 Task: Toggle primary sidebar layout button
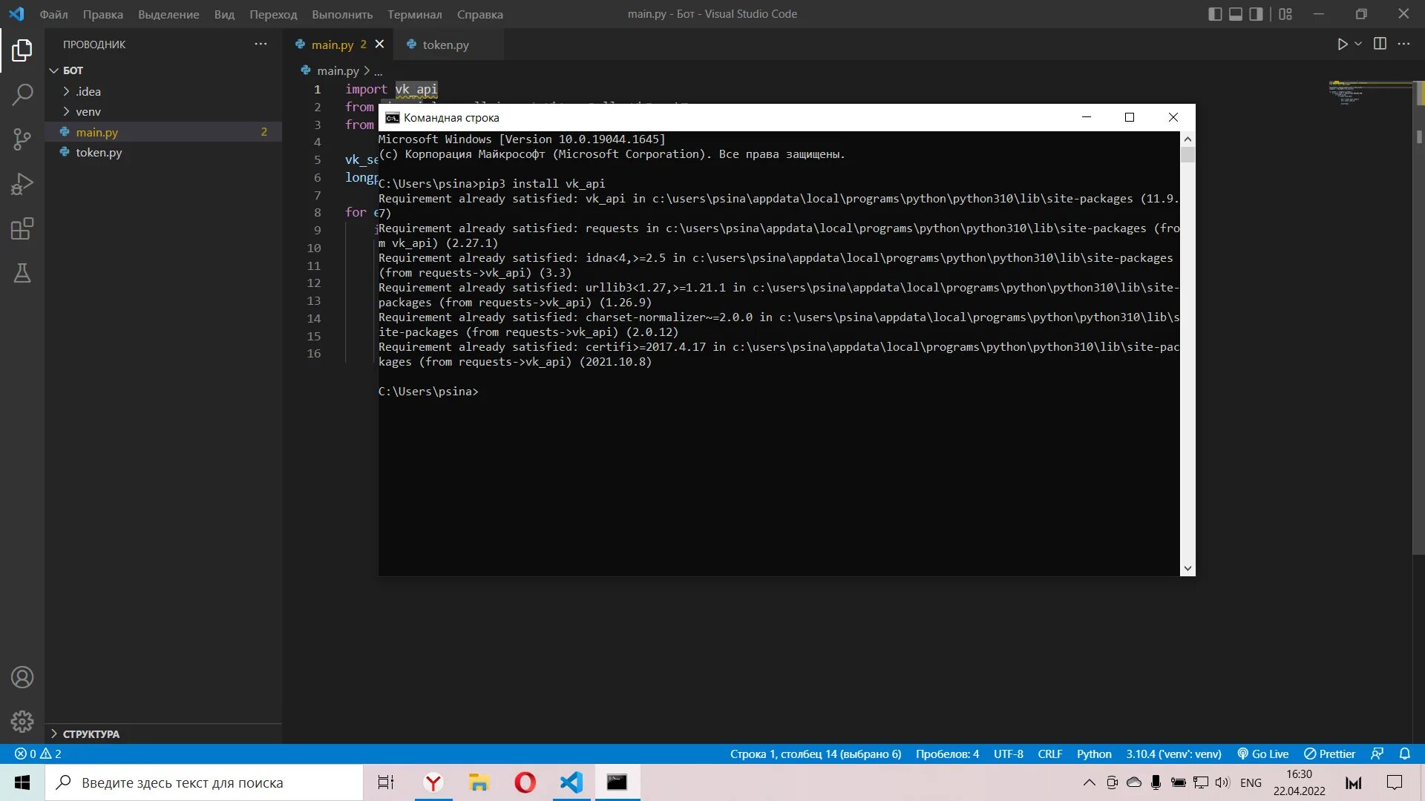point(1215,14)
